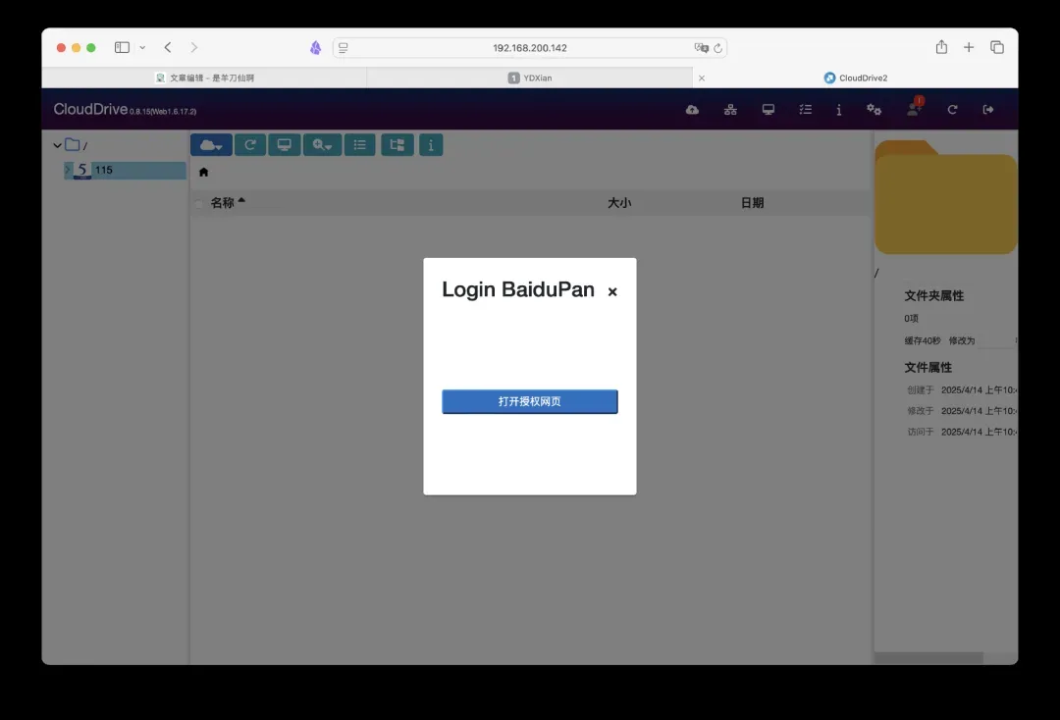Click 文件夹属性 heading in info panel
The height and width of the screenshot is (720, 1060).
(934, 296)
